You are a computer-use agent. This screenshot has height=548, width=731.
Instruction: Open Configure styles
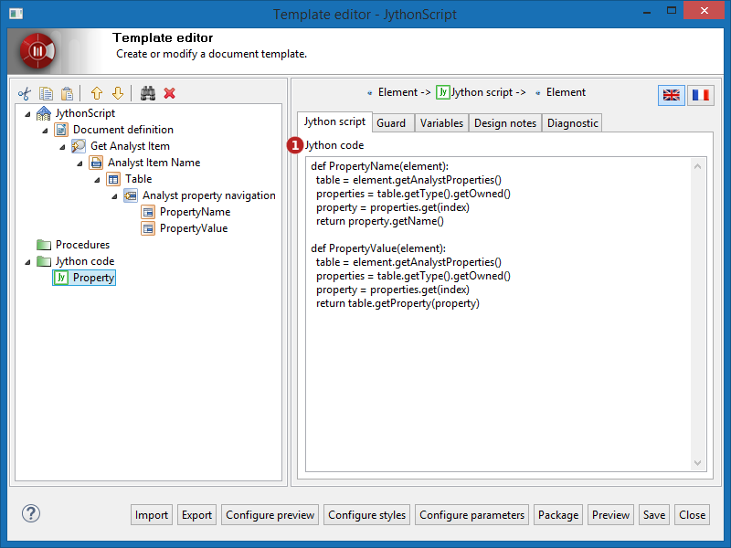(x=367, y=515)
